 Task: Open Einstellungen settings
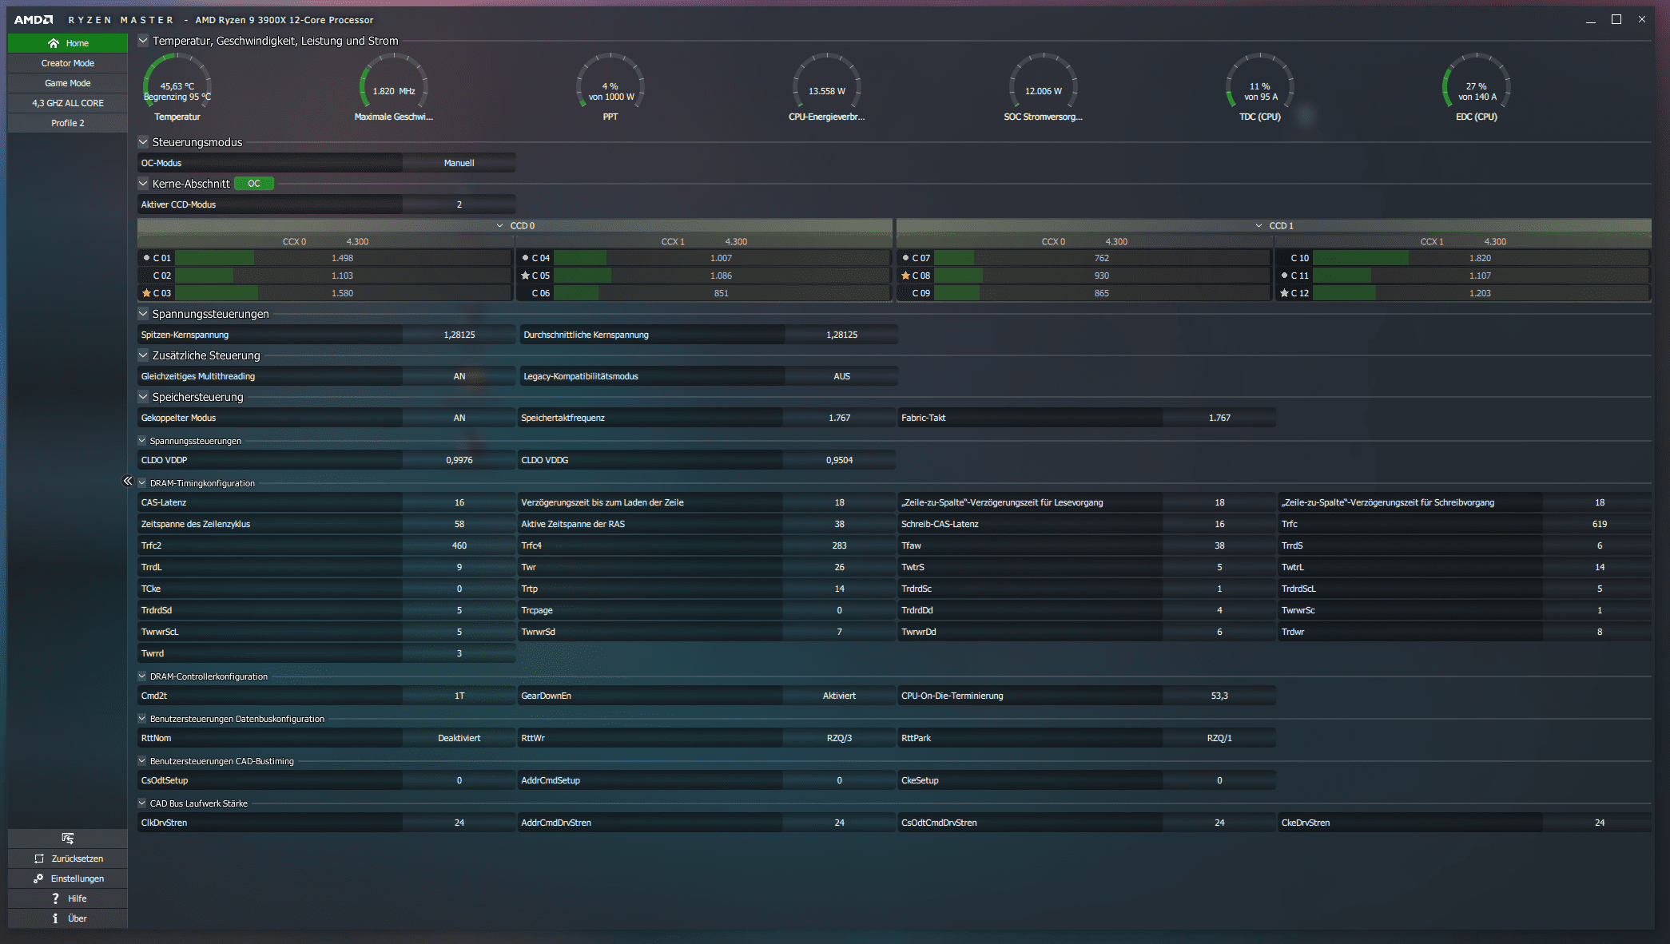(68, 879)
